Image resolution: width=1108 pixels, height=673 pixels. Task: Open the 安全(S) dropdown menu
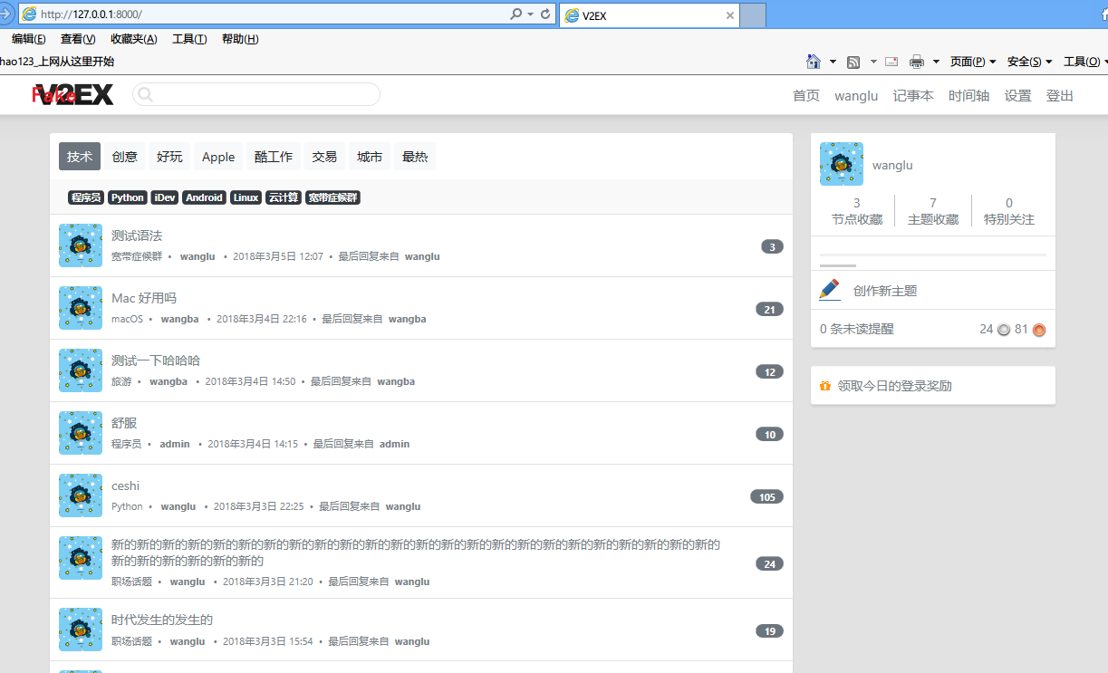(1030, 62)
